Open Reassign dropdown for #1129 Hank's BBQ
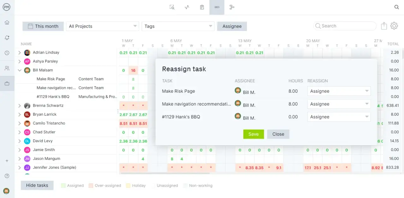This screenshot has height=198, width=404. [339, 117]
